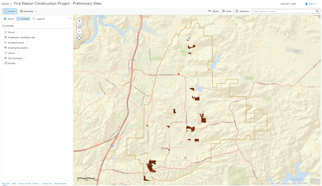Click the search magnifier icon

tap(318, 11)
